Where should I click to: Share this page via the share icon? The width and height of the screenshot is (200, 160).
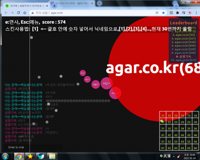(x=157, y=13)
